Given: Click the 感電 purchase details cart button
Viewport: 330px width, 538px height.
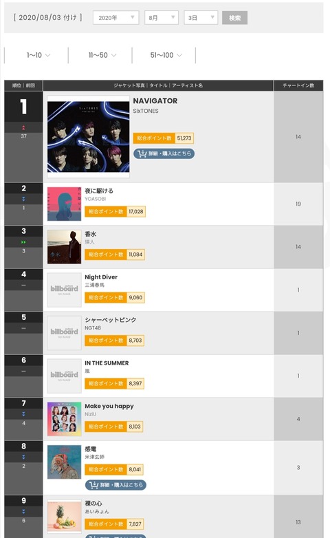Looking at the screenshot, I should [115, 485].
